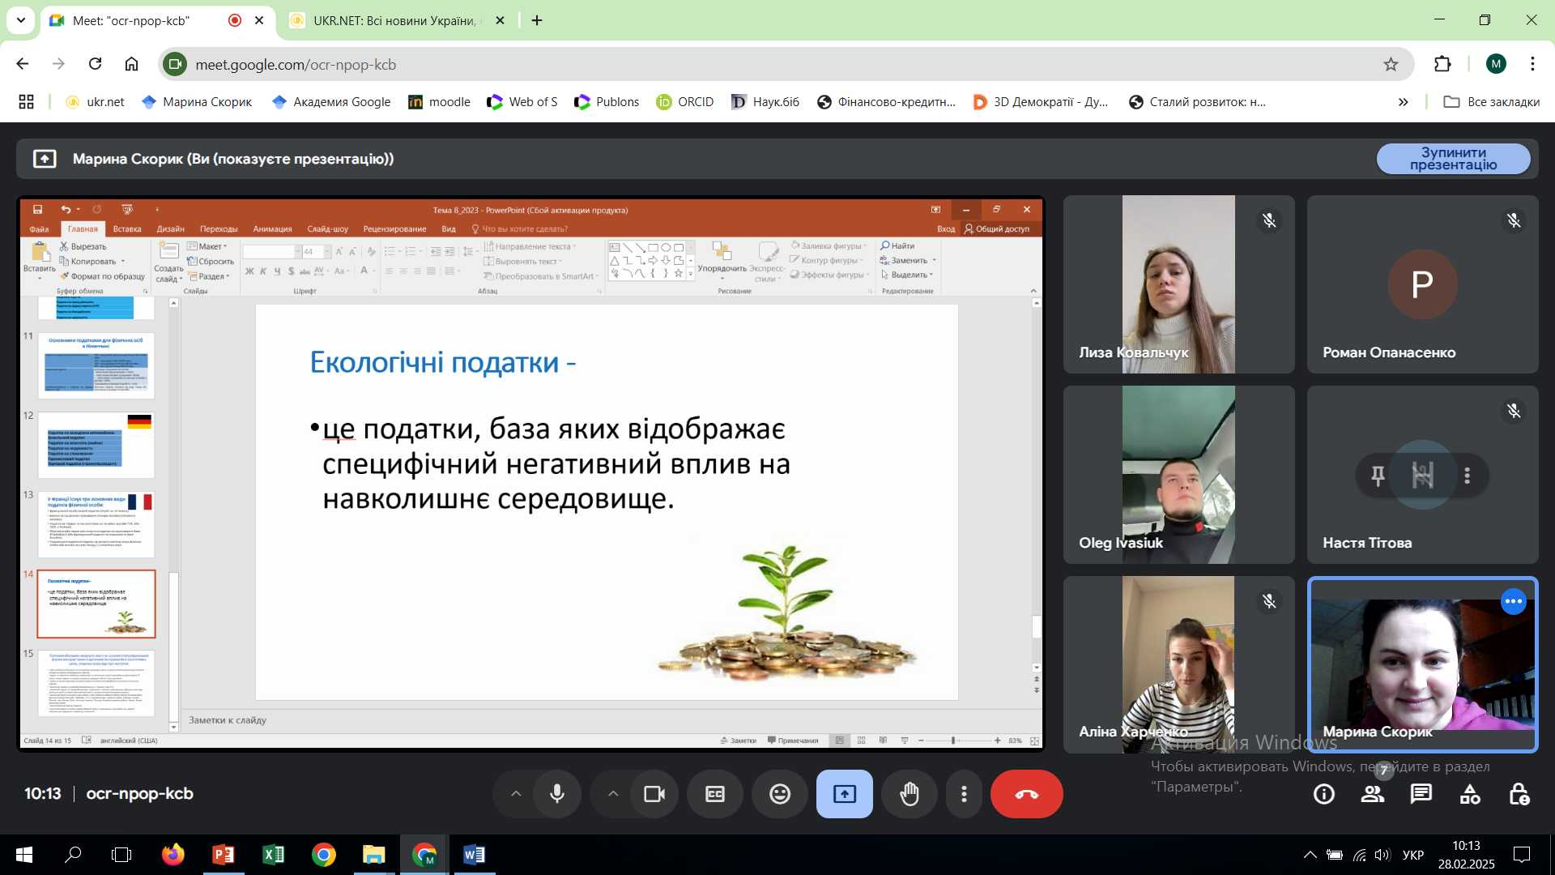Click Создать слайд new slide icon
Viewport: 1555px width, 875px height.
pos(168,252)
